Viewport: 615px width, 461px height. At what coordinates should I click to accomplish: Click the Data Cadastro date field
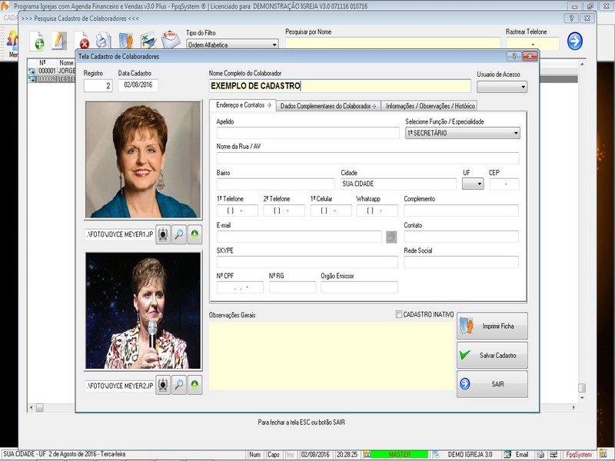(138, 85)
